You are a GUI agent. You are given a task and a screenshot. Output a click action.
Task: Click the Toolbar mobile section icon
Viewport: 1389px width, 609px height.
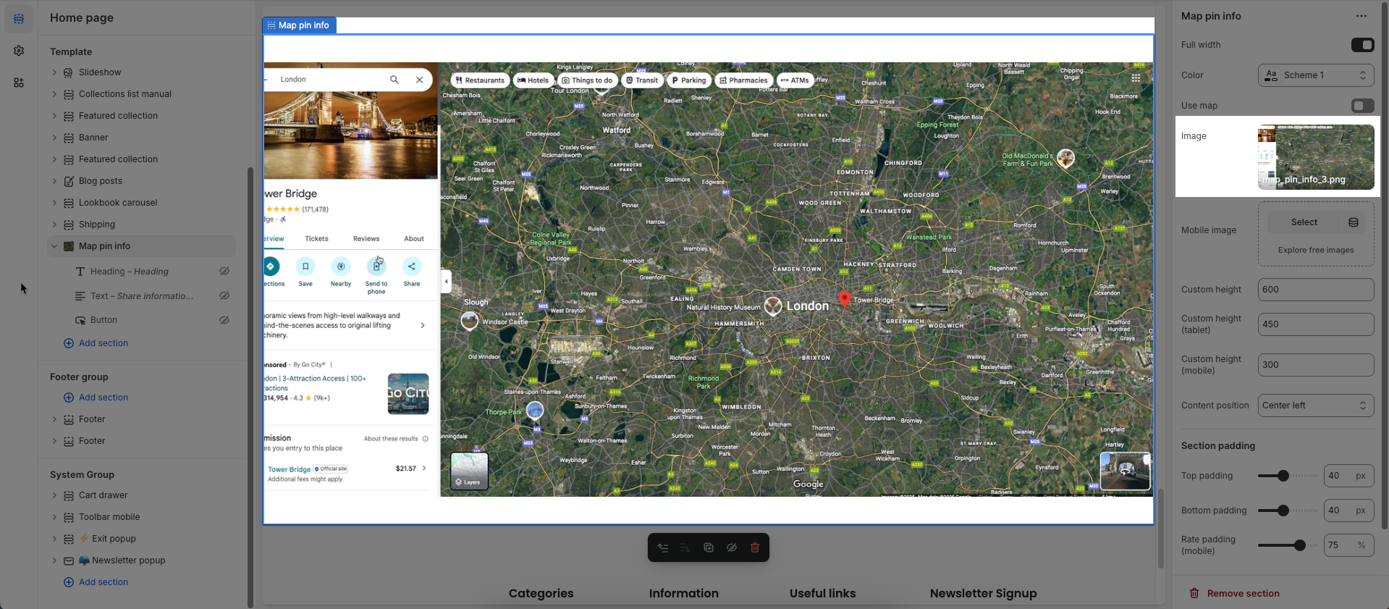point(69,517)
